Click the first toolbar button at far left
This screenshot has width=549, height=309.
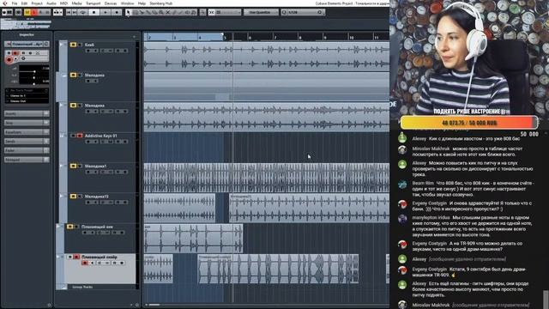[x=3, y=12]
